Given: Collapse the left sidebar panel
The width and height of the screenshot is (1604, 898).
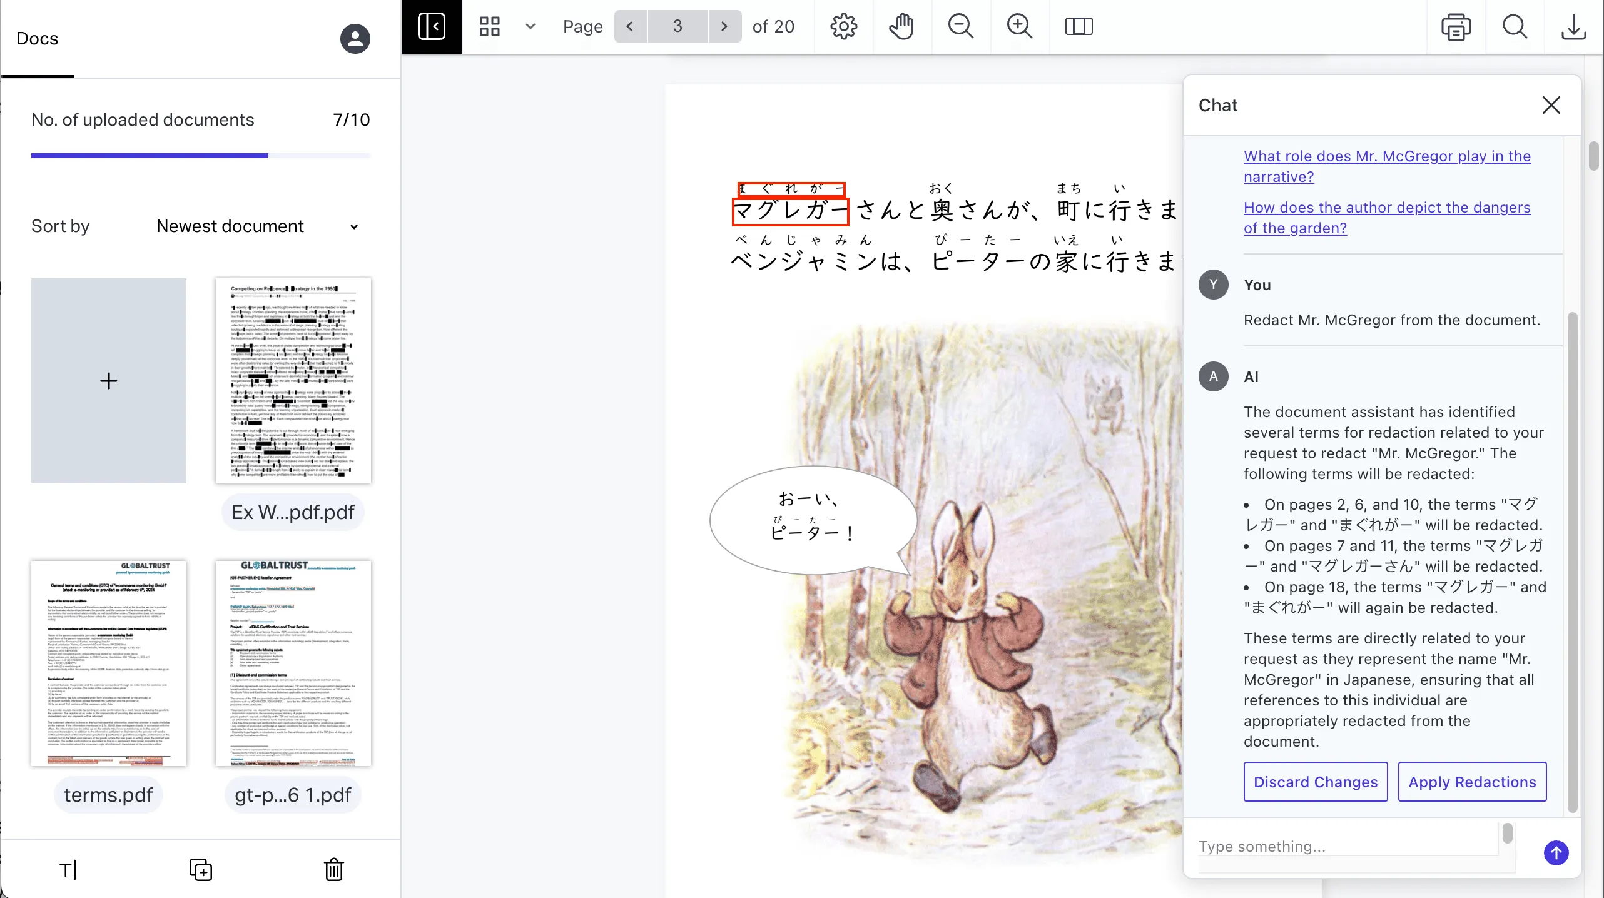Looking at the screenshot, I should coord(431,26).
